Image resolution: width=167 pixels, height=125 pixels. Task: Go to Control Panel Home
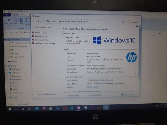tap(43, 27)
